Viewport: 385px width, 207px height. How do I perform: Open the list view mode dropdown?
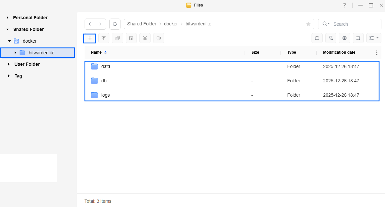374,38
